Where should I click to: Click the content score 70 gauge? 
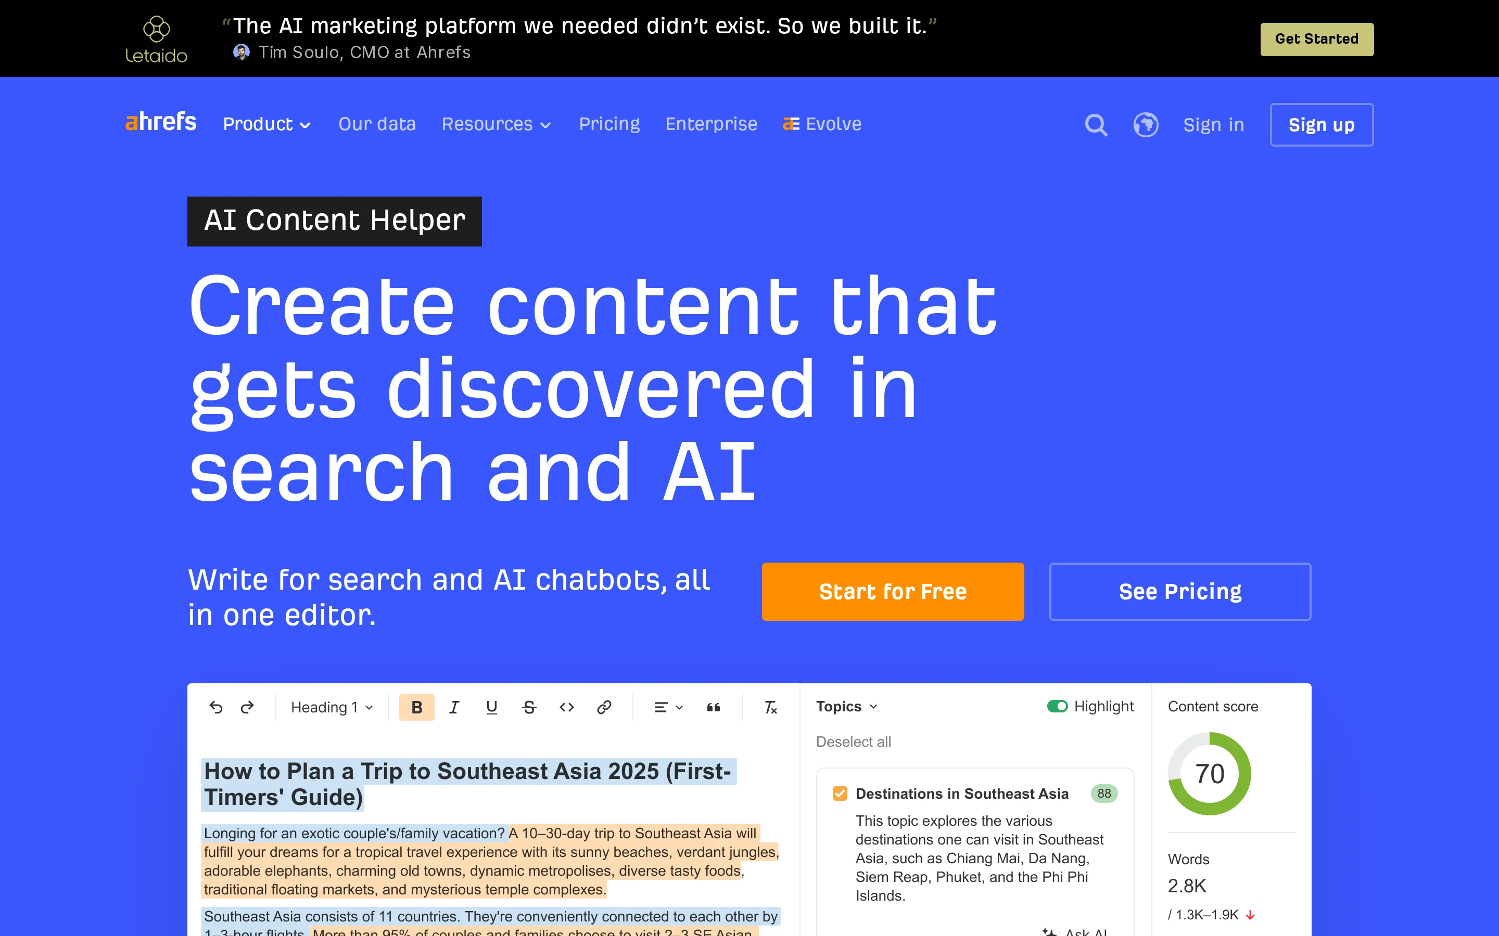pyautogui.click(x=1209, y=774)
